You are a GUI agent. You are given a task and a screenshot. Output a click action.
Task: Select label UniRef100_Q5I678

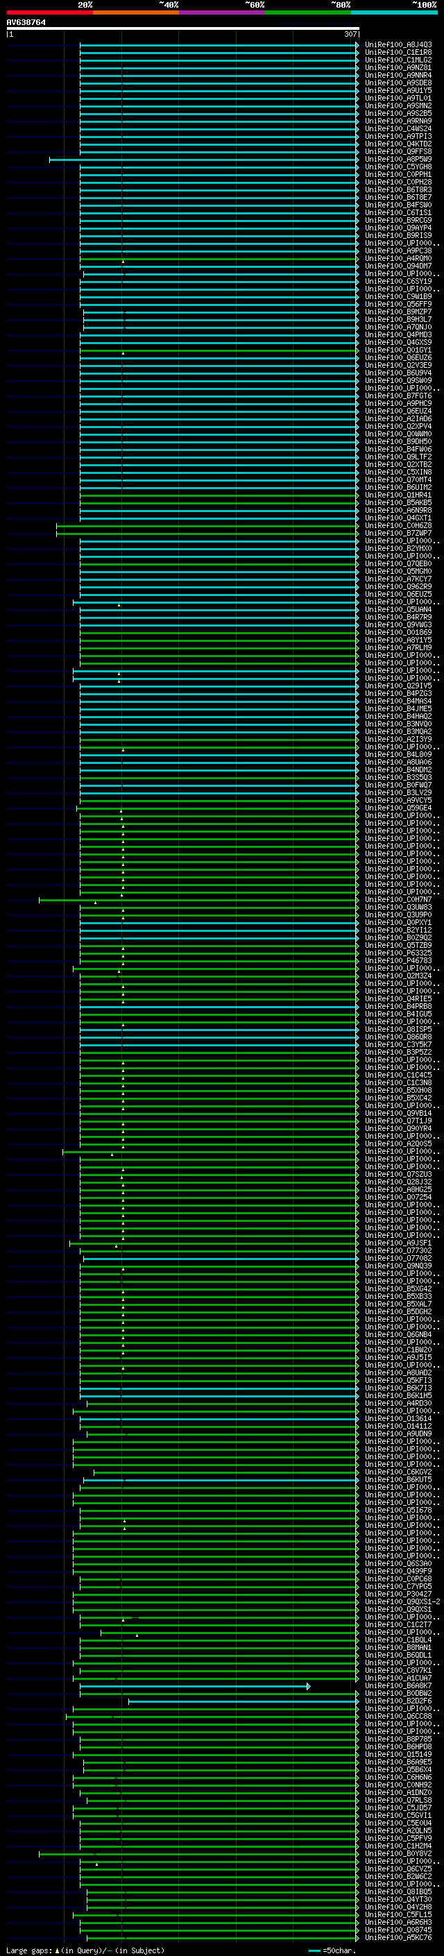pyautogui.click(x=398, y=1510)
